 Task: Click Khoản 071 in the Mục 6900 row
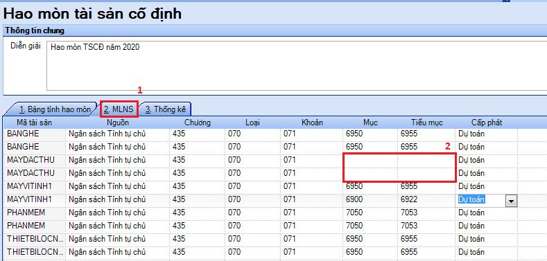pyautogui.click(x=312, y=199)
